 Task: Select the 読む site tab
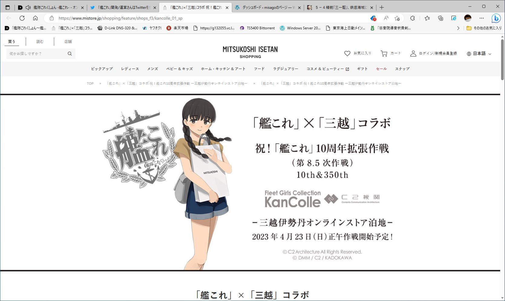(x=40, y=41)
